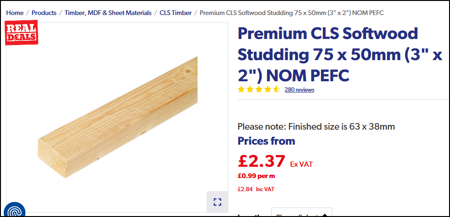Click the dropdown arrow on Length selector
The height and width of the screenshot is (217, 450).
325,215
